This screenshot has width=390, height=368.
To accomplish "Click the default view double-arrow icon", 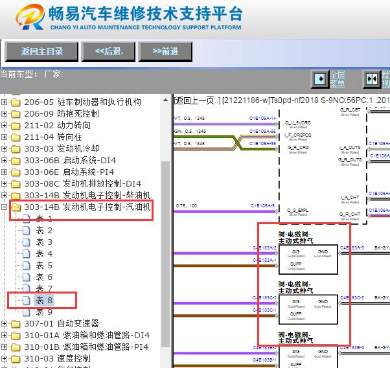I will 372,79.
